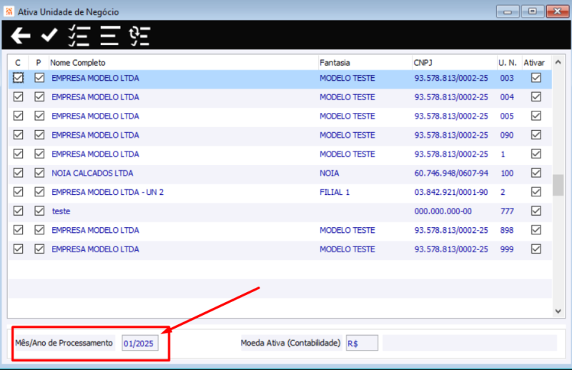Click the select-all checklist toolbar icon
Screen dimensions: 572x370
click(x=79, y=36)
